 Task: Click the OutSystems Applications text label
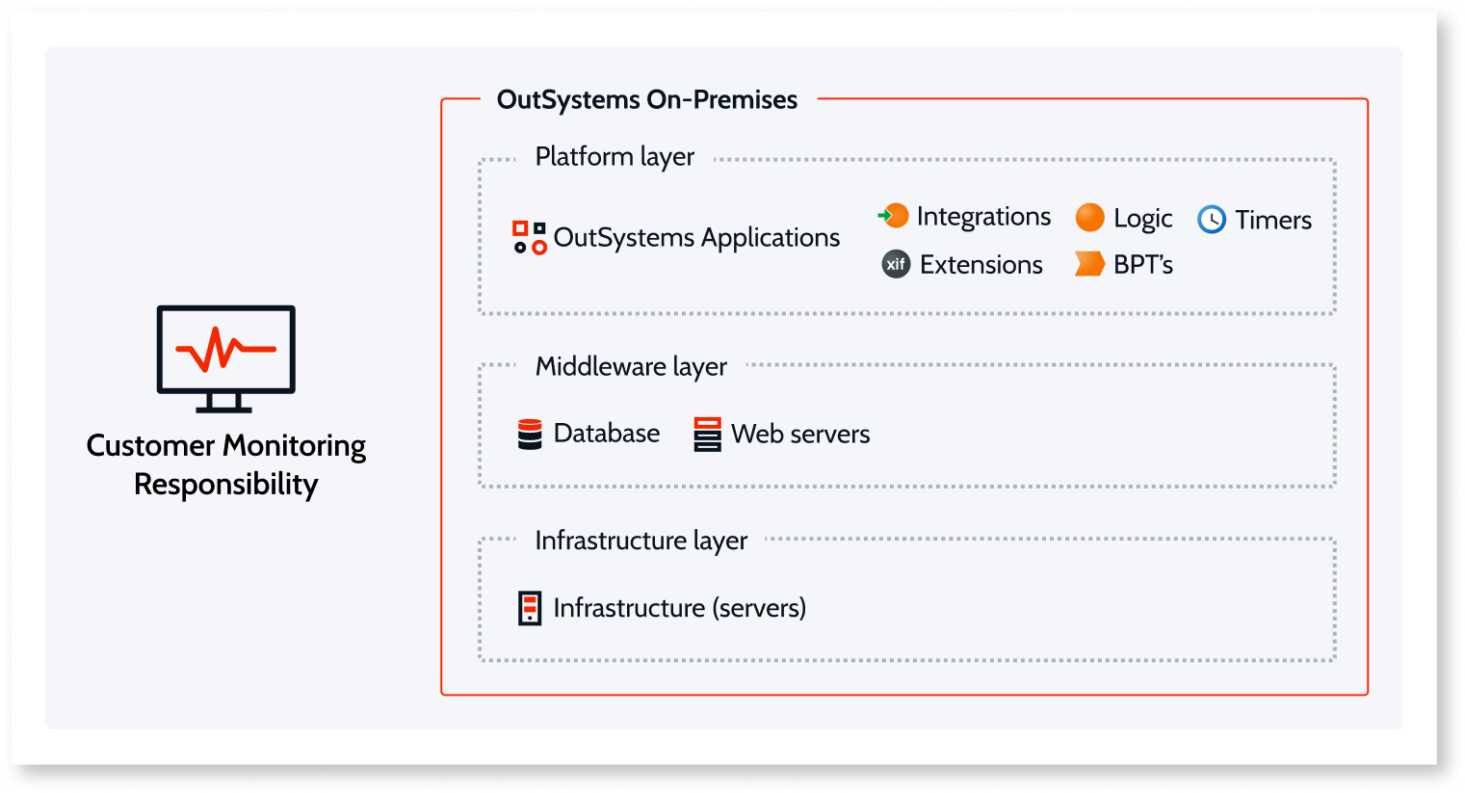coord(697,237)
